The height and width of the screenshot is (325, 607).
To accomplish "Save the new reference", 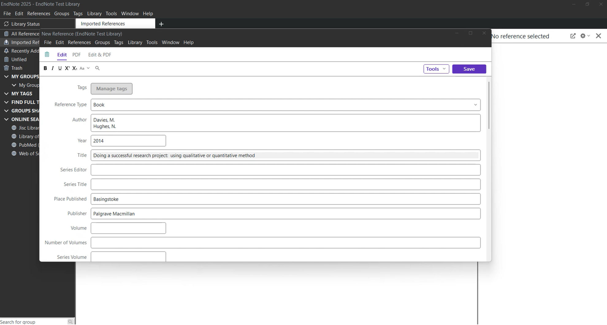I will click(469, 69).
